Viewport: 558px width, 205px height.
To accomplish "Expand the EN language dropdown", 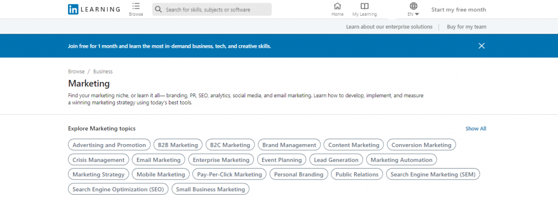I will pyautogui.click(x=413, y=14).
